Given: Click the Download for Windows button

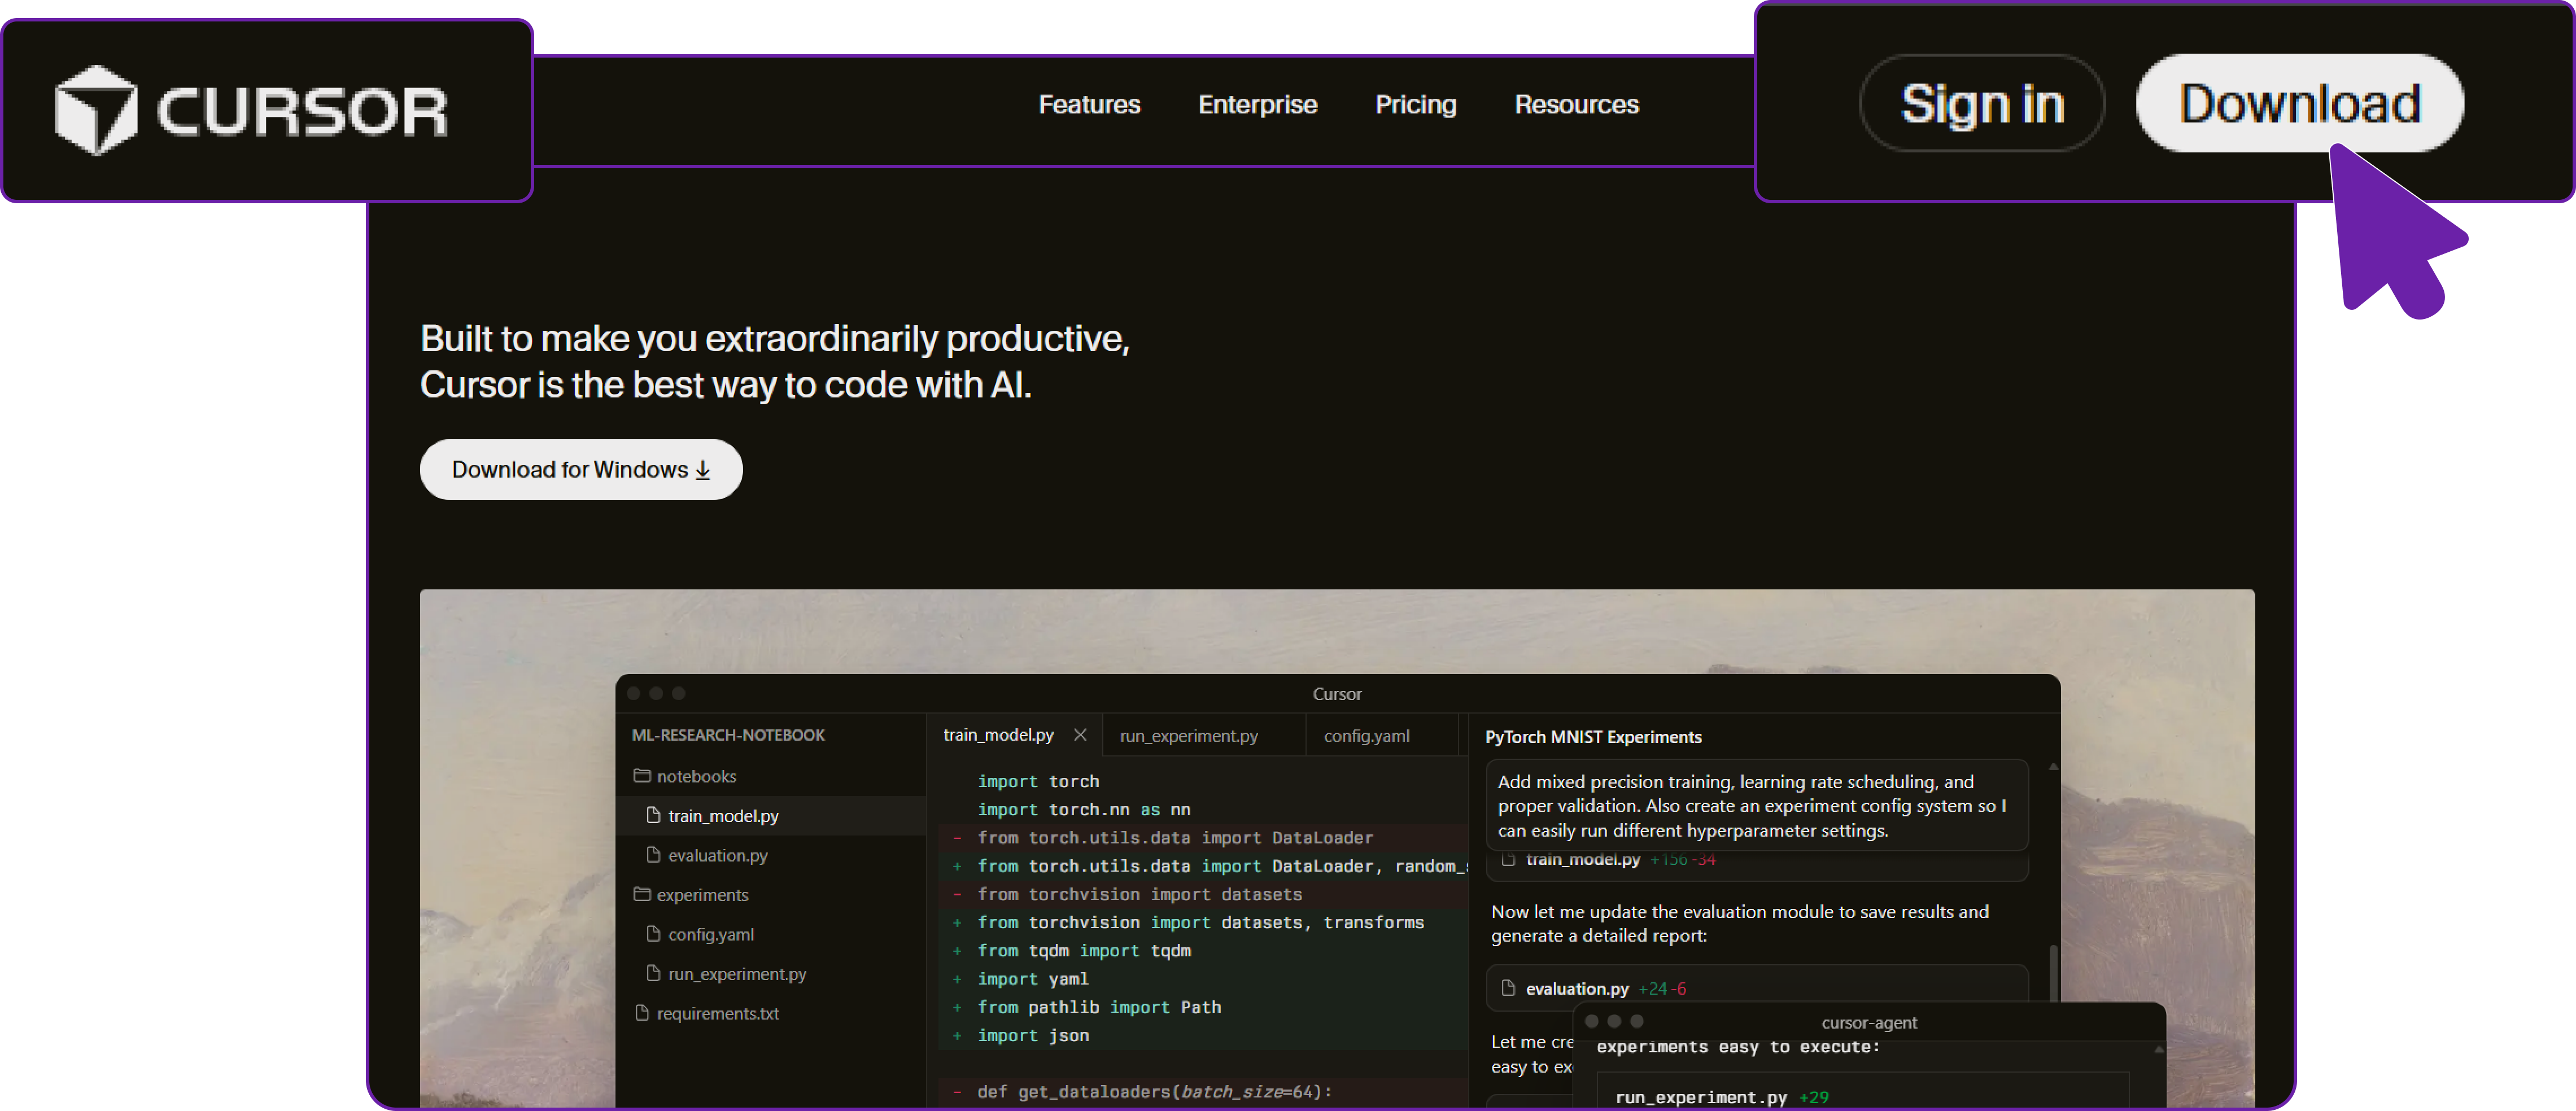Looking at the screenshot, I should pyautogui.click(x=581, y=469).
